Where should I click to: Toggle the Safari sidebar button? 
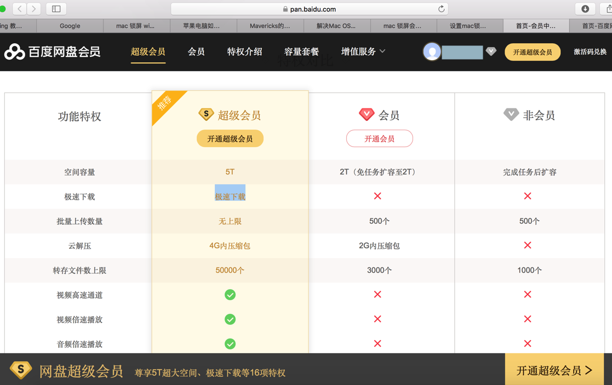(x=56, y=9)
